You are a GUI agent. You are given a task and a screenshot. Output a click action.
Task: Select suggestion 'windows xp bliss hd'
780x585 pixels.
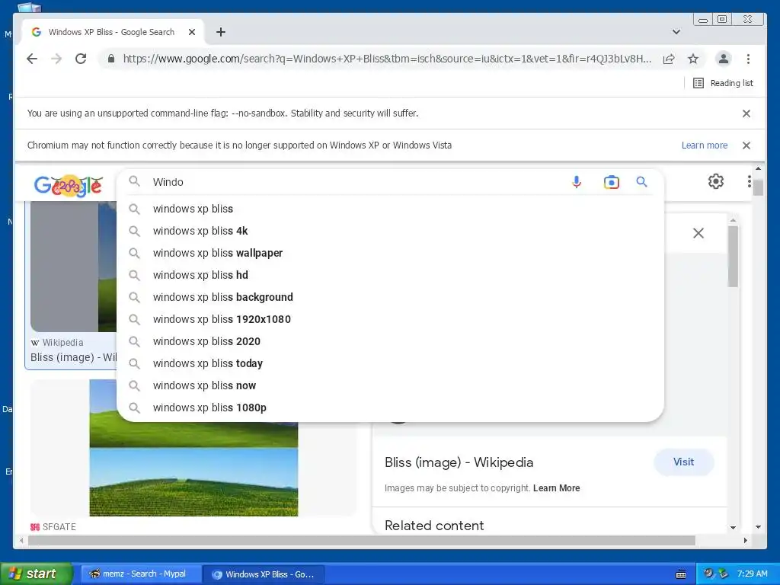point(390,275)
